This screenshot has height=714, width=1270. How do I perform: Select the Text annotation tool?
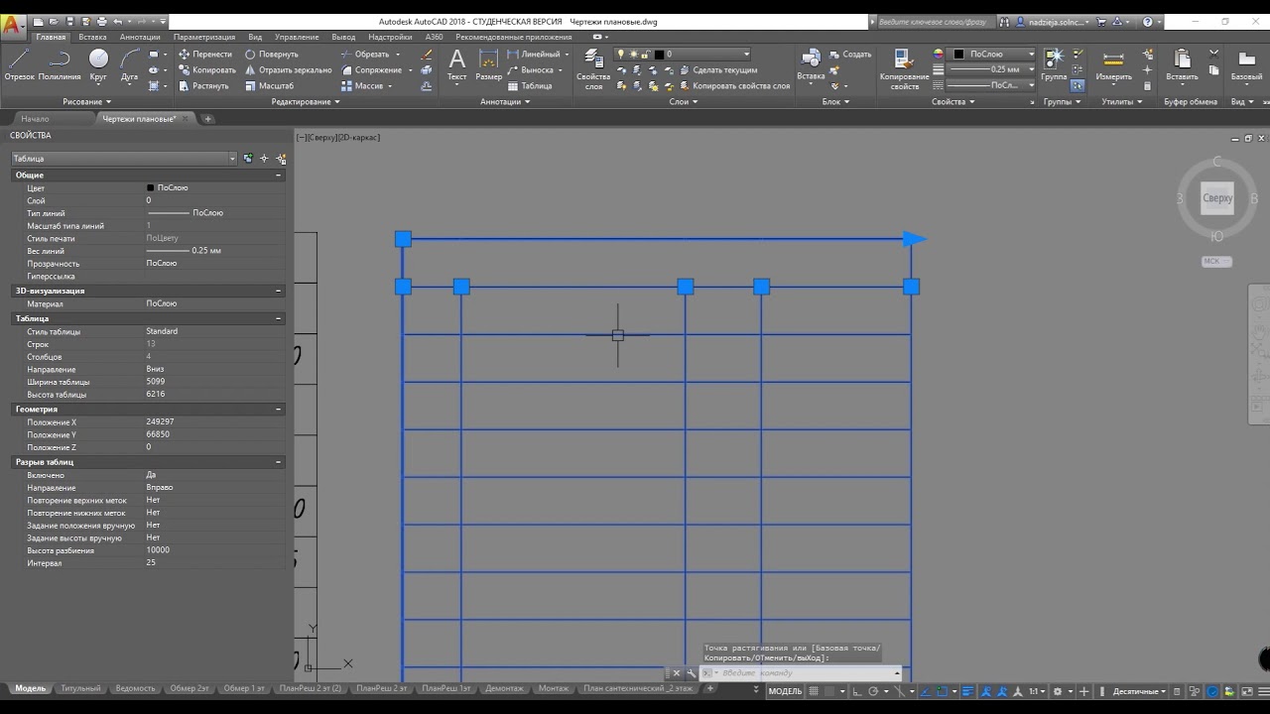[456, 64]
